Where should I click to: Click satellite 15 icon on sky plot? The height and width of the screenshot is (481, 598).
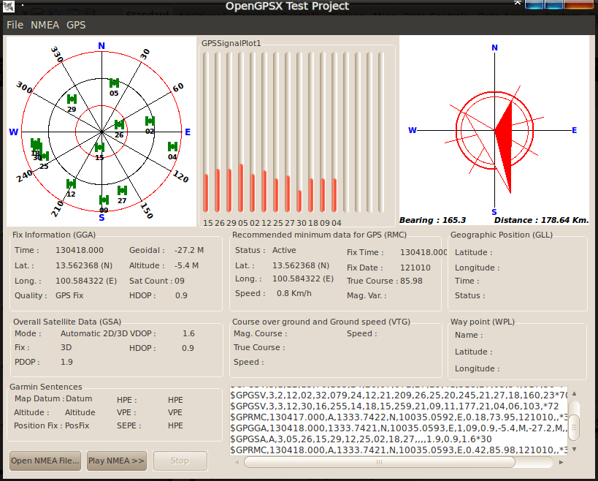[x=99, y=148]
